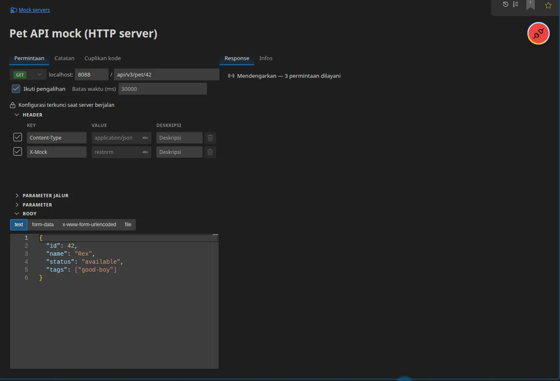Click the body editor vertical scrollbar

pyautogui.click(x=215, y=301)
